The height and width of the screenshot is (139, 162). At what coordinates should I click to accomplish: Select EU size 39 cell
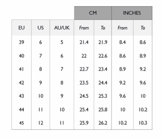tap(22, 42)
